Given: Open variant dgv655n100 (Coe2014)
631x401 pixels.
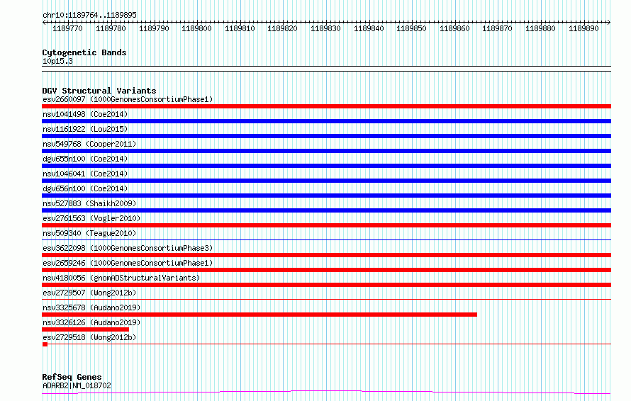Looking at the screenshot, I should point(85,159).
